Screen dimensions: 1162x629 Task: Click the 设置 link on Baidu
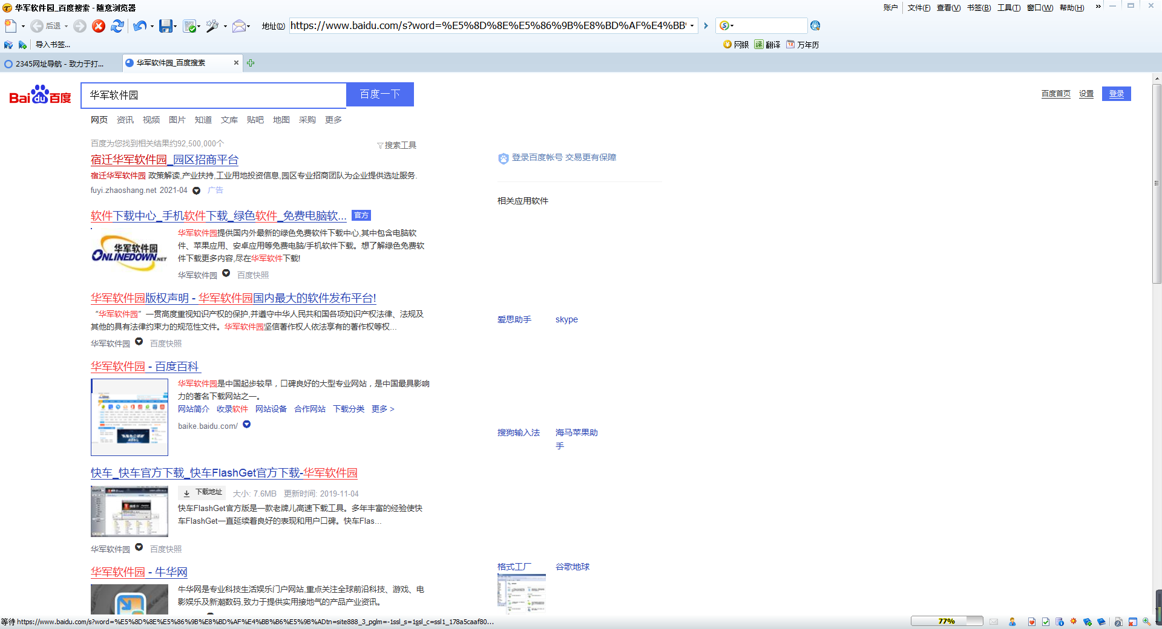[x=1086, y=94]
